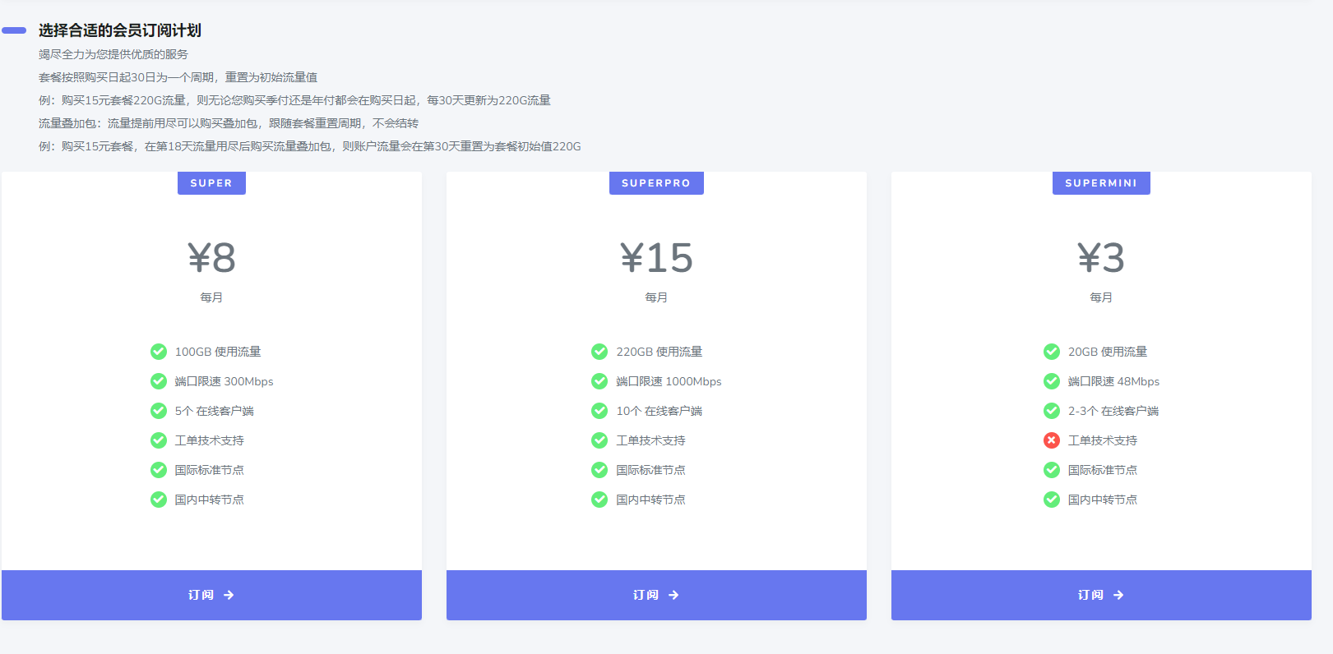Click the ¥15 price text
Viewport: 1333px width, 654px height.
[656, 258]
